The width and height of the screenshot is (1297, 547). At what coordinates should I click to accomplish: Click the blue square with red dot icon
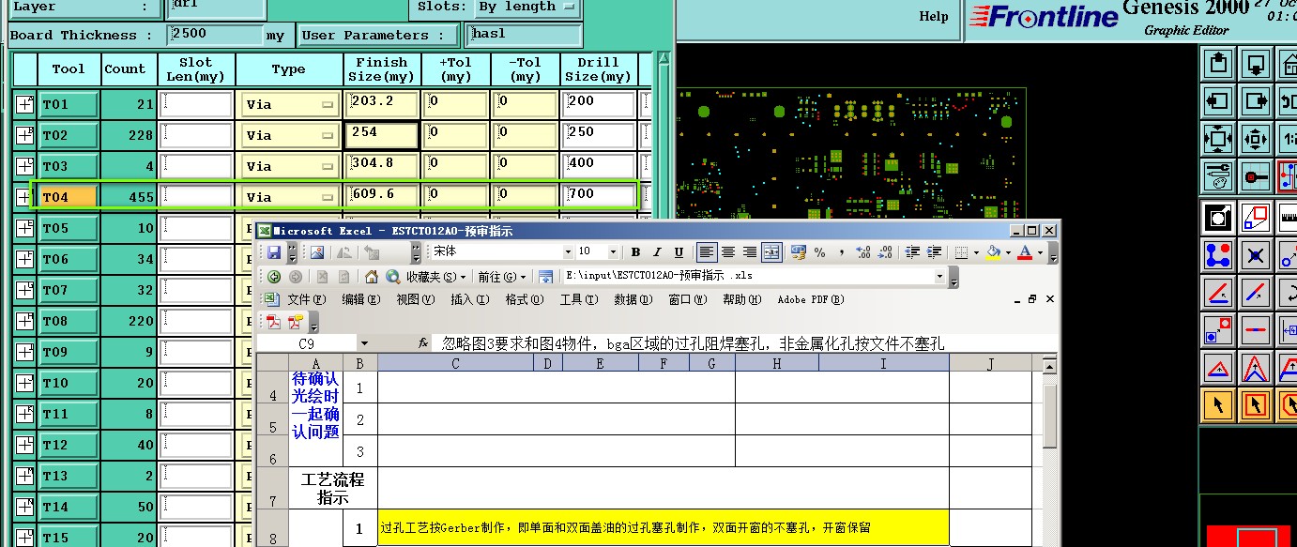(1218, 330)
